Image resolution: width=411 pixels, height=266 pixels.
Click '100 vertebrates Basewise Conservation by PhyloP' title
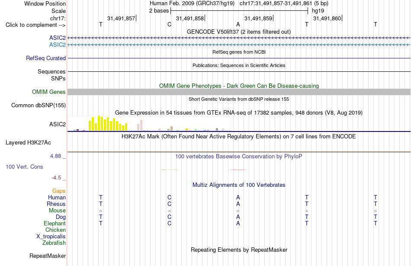[239, 157]
